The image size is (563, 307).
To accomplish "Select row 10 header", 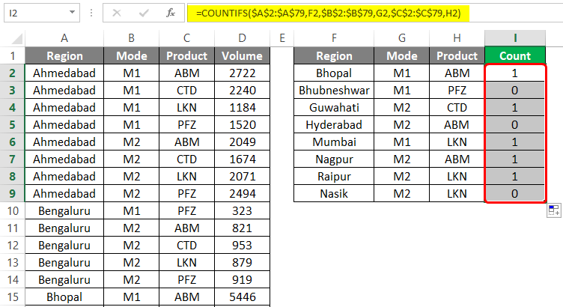I will coord(13,211).
